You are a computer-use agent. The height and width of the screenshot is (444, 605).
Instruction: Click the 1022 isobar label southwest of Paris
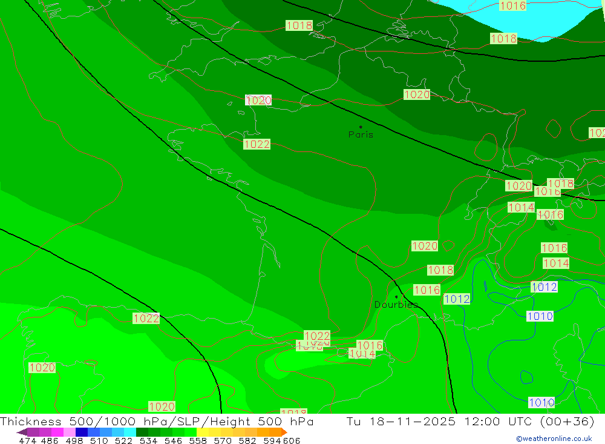pos(257,145)
